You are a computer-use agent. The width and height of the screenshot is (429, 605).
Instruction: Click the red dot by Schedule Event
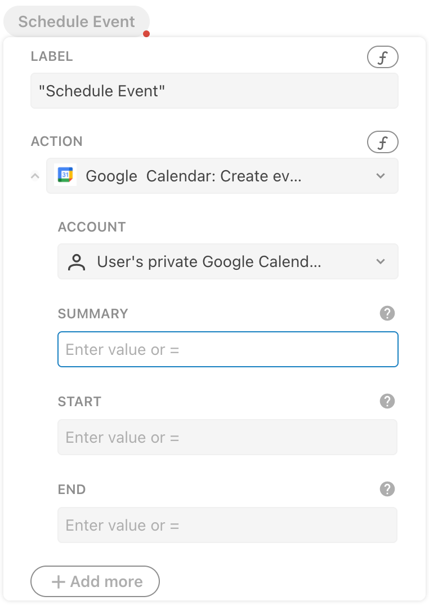(x=146, y=34)
